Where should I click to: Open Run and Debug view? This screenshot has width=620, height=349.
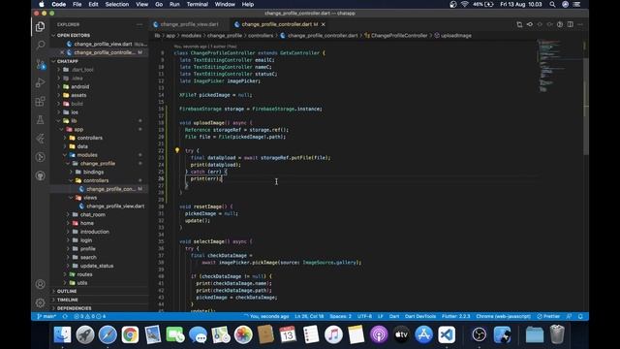pos(40,82)
